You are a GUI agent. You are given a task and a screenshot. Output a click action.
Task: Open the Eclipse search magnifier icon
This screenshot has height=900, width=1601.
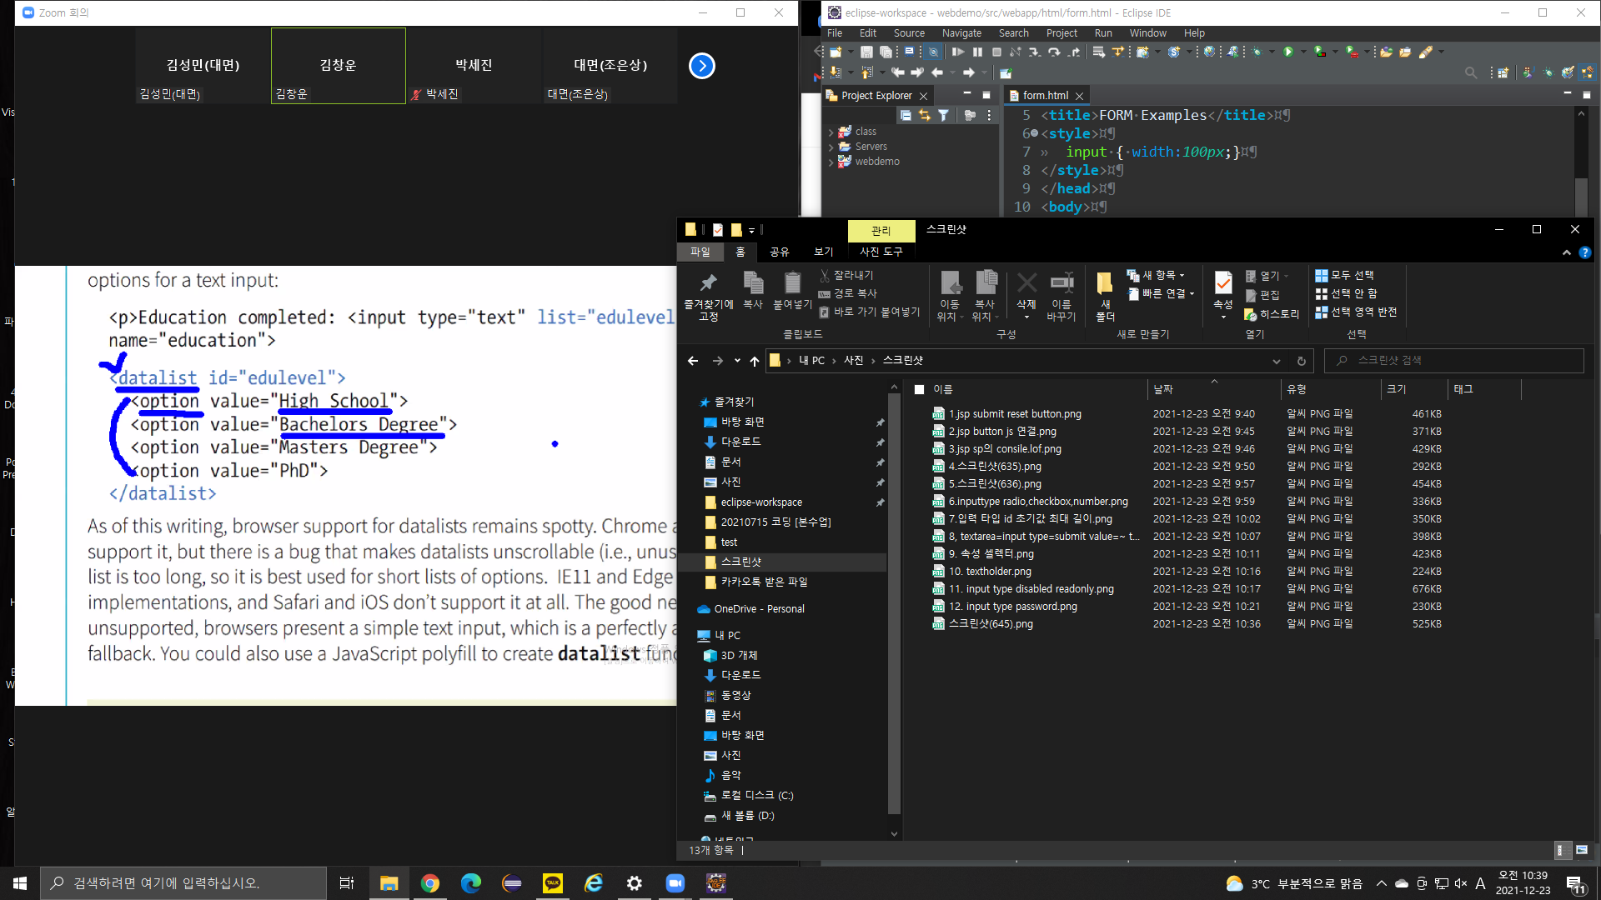coord(1470,73)
